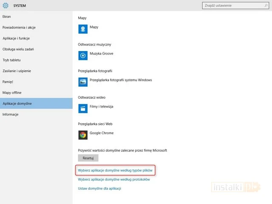Navigate to Zasilanie i uśpienie
The image size is (272, 204).
17,71
